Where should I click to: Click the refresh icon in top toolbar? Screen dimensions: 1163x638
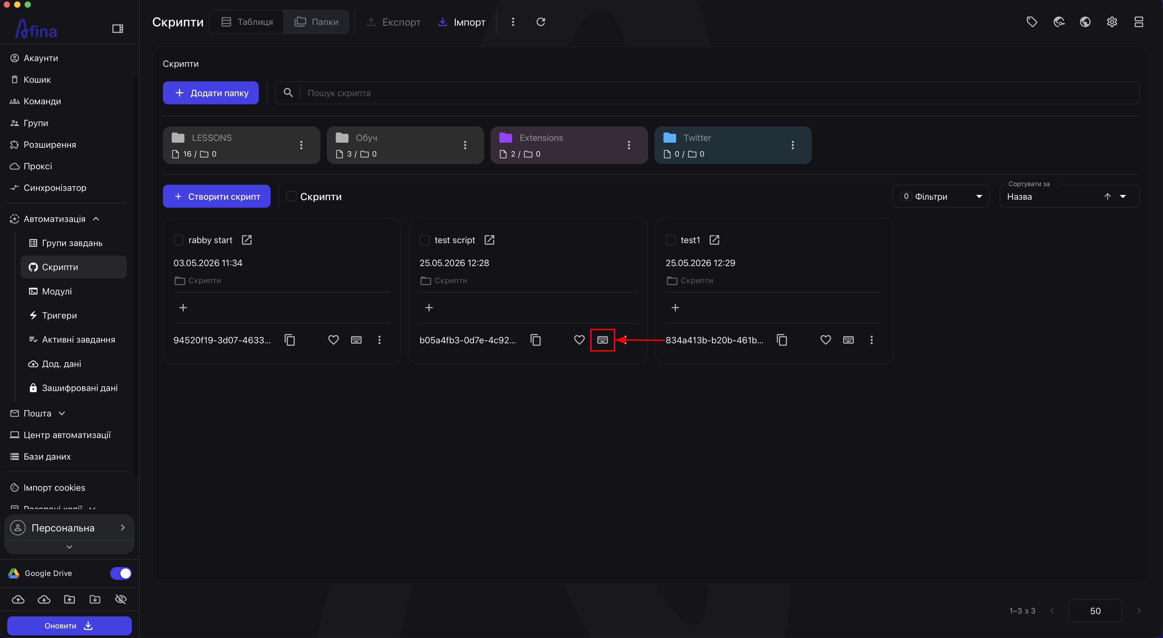tap(540, 22)
